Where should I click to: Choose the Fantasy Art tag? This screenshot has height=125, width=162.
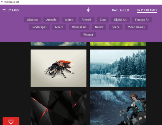142,20
